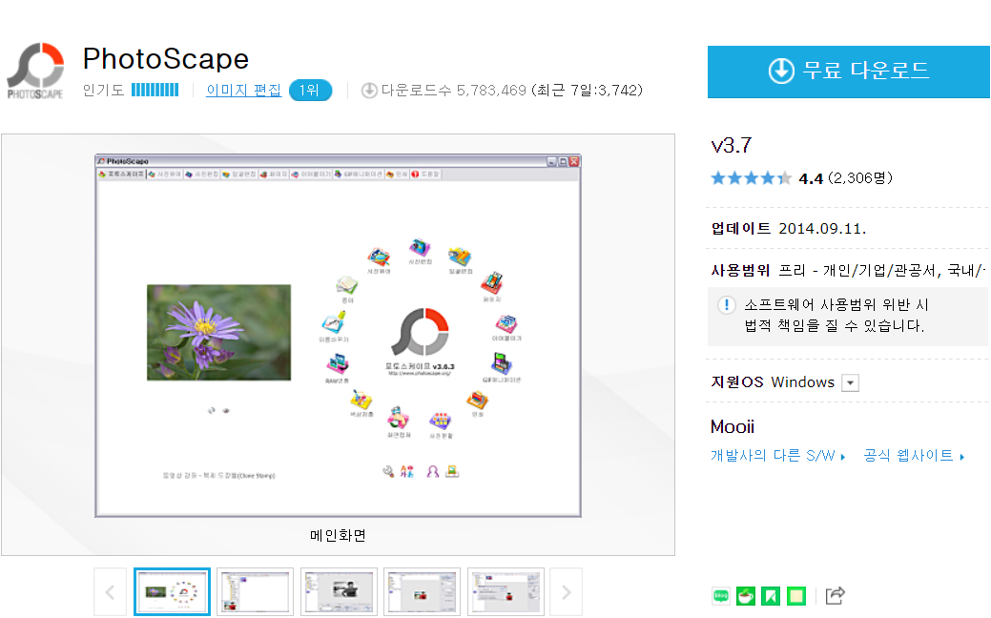Screen dimensions: 991x618
Task: Click the purple flower photo in the preview
Action: [218, 333]
